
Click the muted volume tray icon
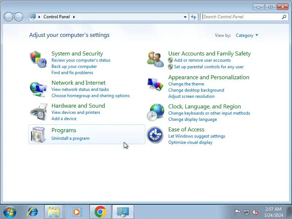pos(255,212)
